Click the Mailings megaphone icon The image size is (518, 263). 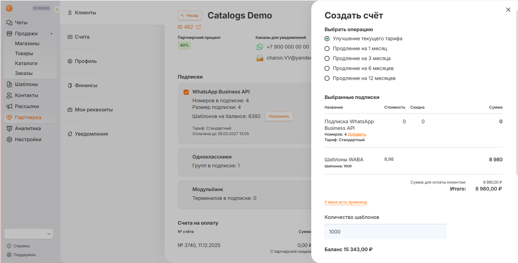point(9,106)
